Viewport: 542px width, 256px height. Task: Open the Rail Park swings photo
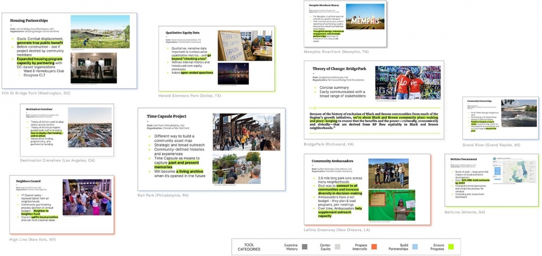click(x=246, y=132)
